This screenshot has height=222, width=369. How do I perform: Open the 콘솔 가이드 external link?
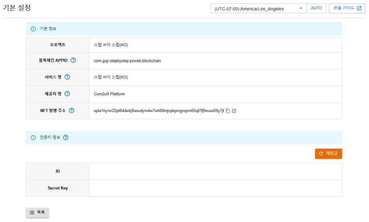click(347, 8)
